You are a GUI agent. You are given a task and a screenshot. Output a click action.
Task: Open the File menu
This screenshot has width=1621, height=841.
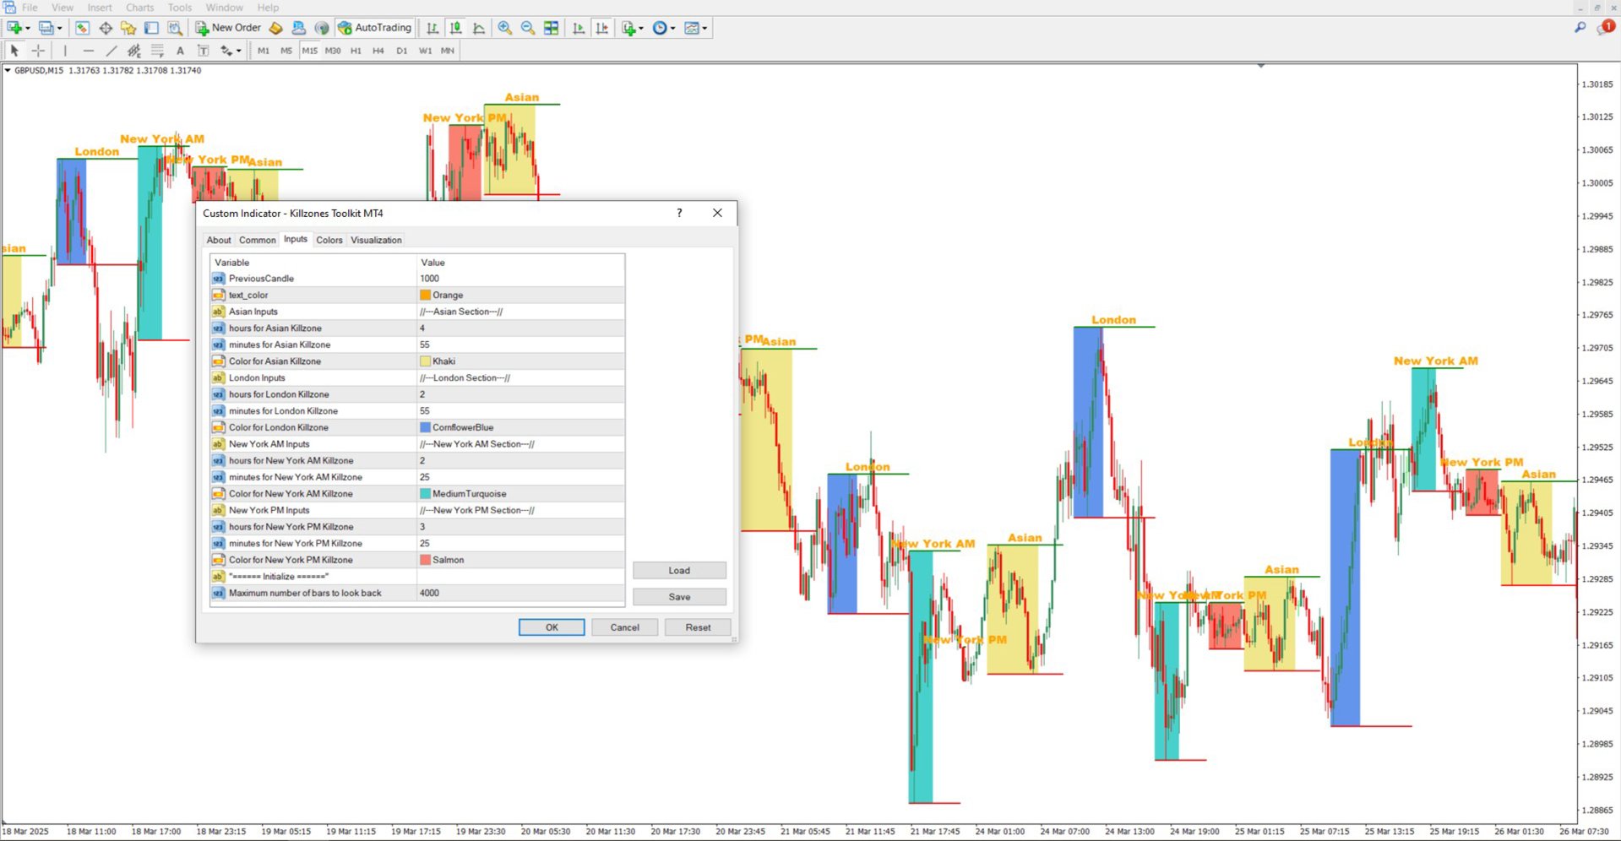pyautogui.click(x=30, y=8)
